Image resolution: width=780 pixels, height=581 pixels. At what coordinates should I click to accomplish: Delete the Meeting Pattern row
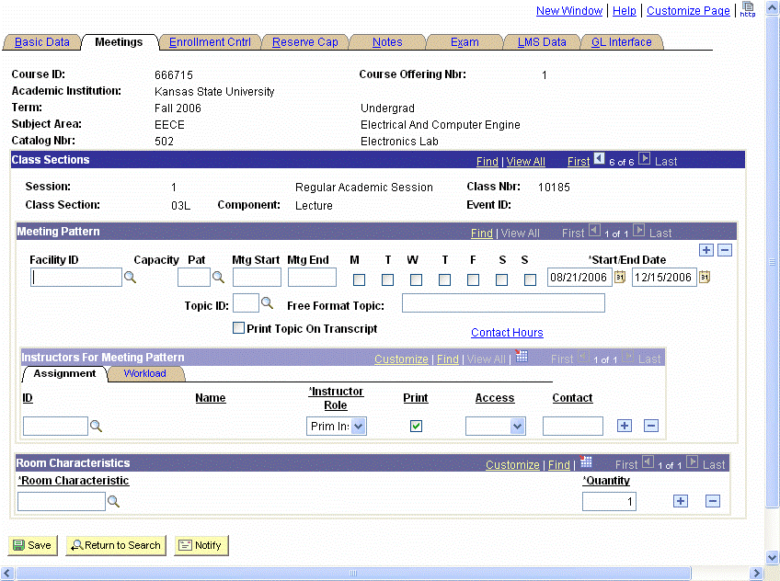click(725, 250)
